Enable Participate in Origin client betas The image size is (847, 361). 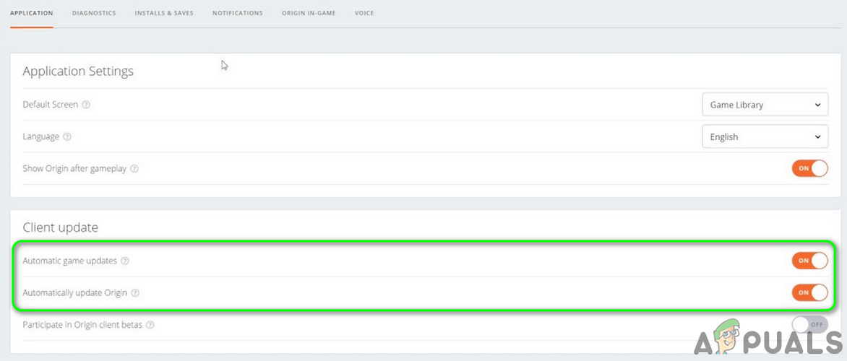pyautogui.click(x=809, y=325)
